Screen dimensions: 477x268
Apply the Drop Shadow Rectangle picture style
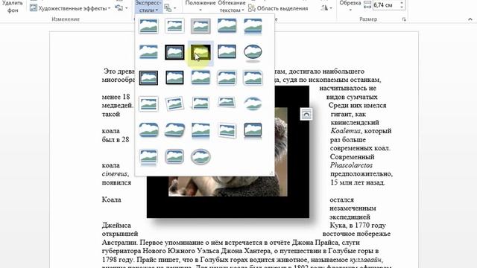pos(227,26)
